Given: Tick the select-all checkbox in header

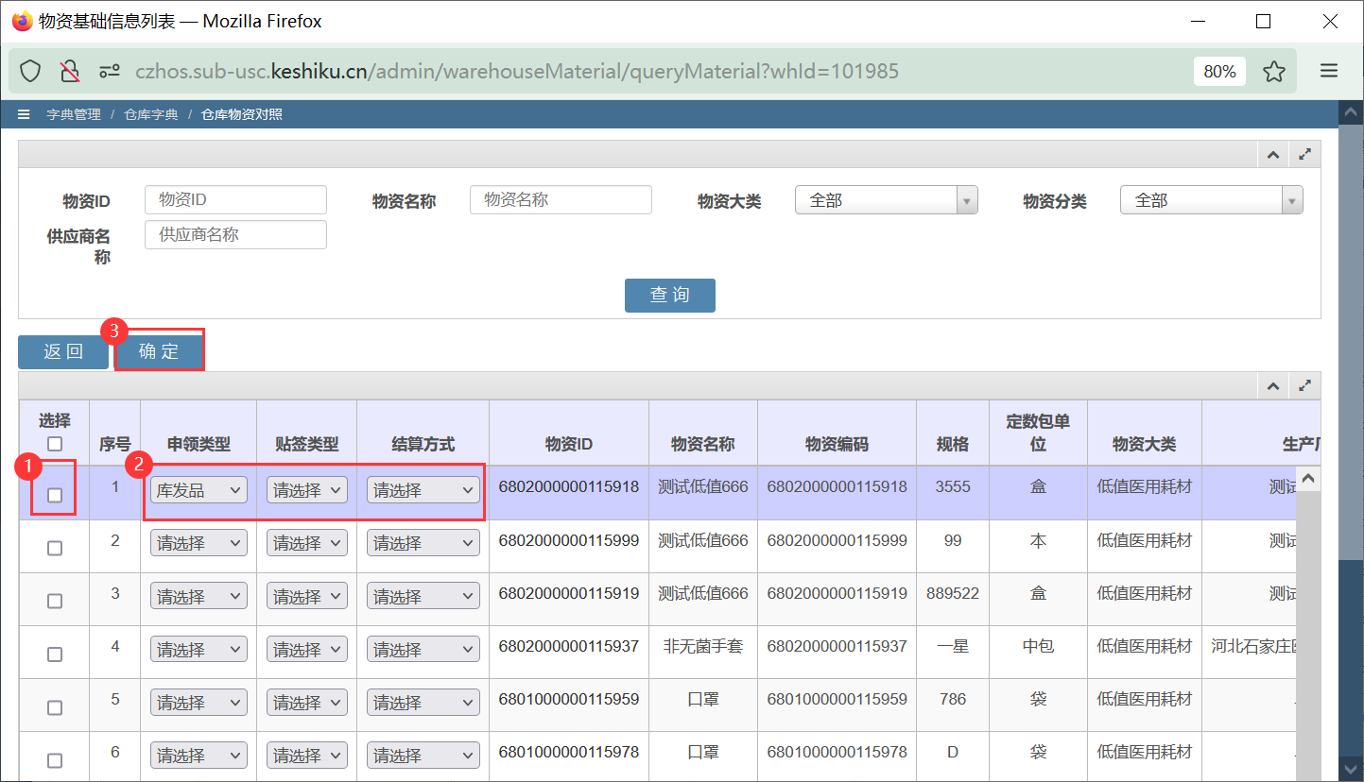Looking at the screenshot, I should point(55,443).
